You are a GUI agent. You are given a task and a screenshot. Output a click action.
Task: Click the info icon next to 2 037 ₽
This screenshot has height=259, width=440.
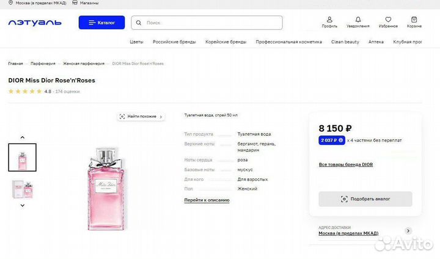pyautogui.click(x=340, y=140)
